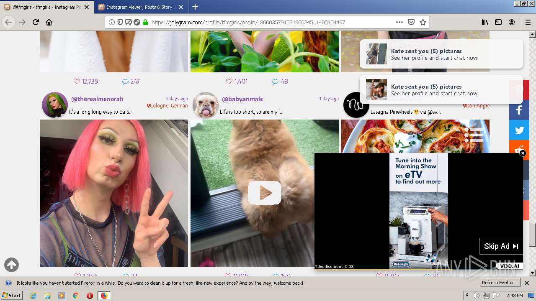The height and width of the screenshot is (301, 536).
Task: Share on Twitter sidebar button
Action: [x=519, y=130]
